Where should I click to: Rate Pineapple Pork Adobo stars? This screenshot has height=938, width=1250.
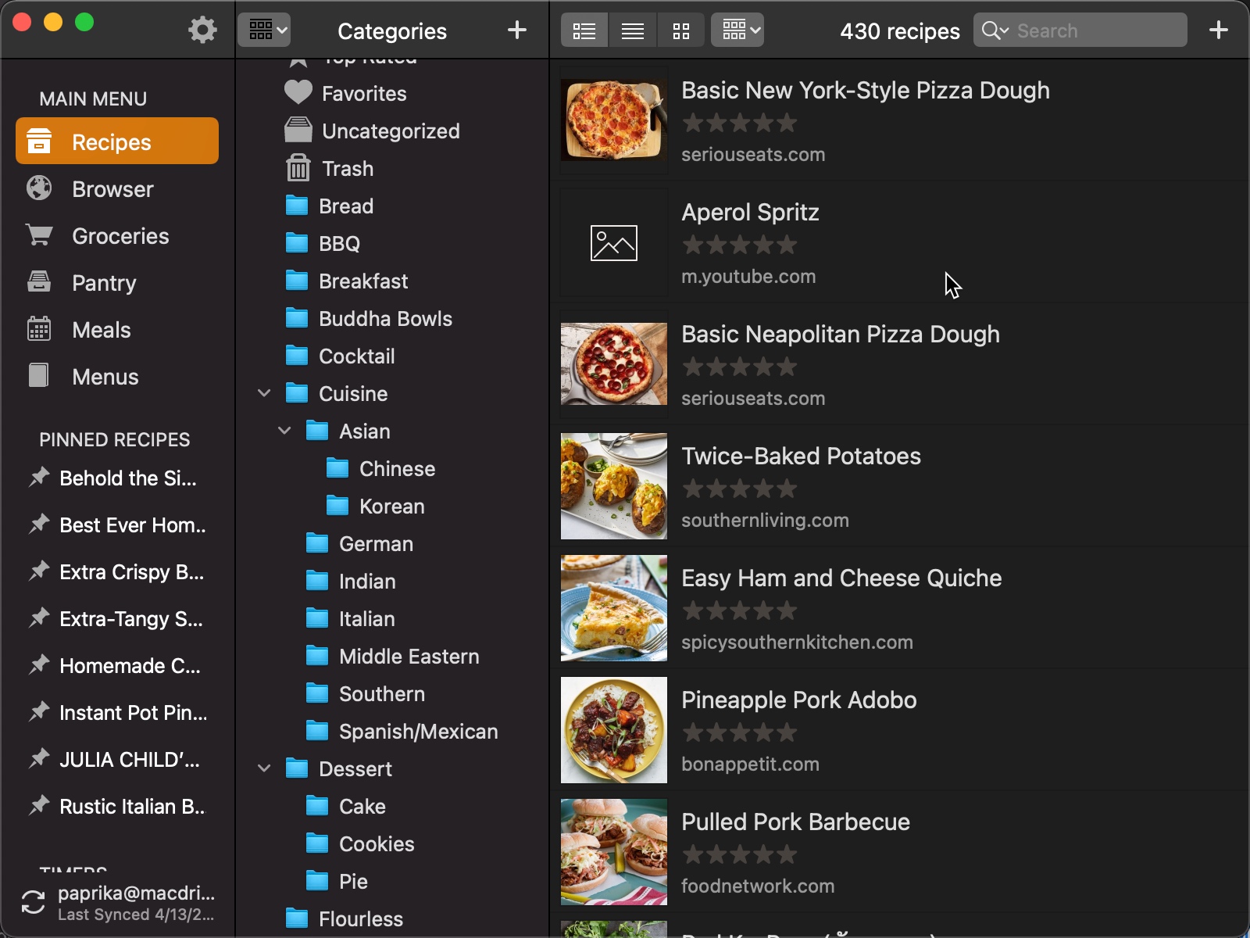tap(739, 732)
